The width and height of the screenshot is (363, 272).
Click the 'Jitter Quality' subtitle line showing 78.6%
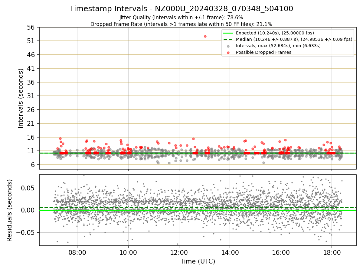pyautogui.click(x=181, y=18)
